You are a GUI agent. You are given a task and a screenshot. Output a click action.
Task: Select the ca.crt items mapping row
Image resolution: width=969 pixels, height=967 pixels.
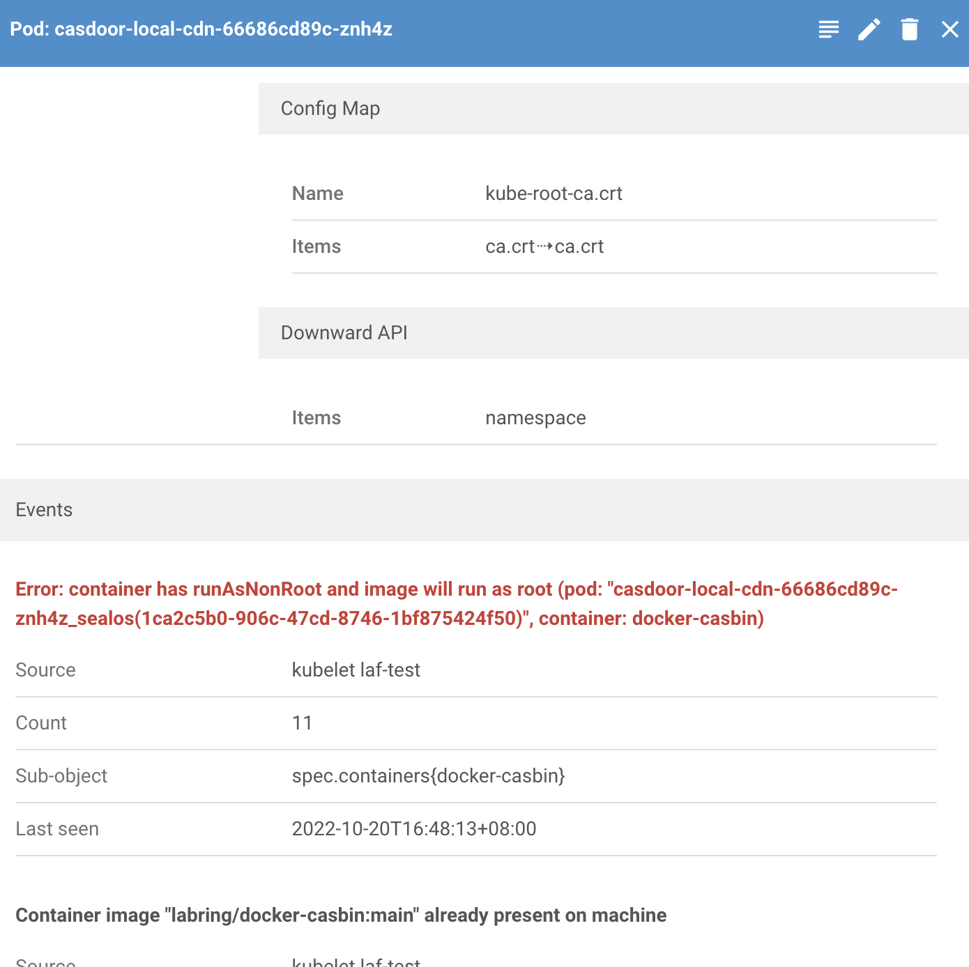(x=544, y=247)
